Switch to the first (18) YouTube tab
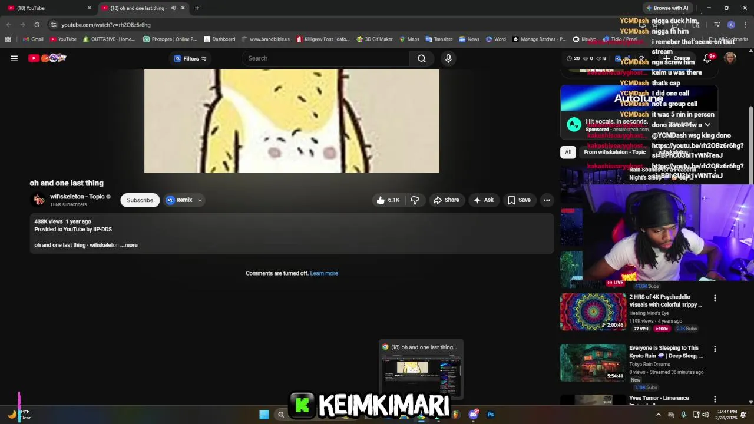The width and height of the screenshot is (754, 424). pos(47,8)
